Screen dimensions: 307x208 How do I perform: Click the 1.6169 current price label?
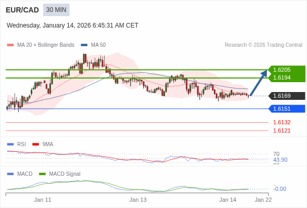(287, 96)
